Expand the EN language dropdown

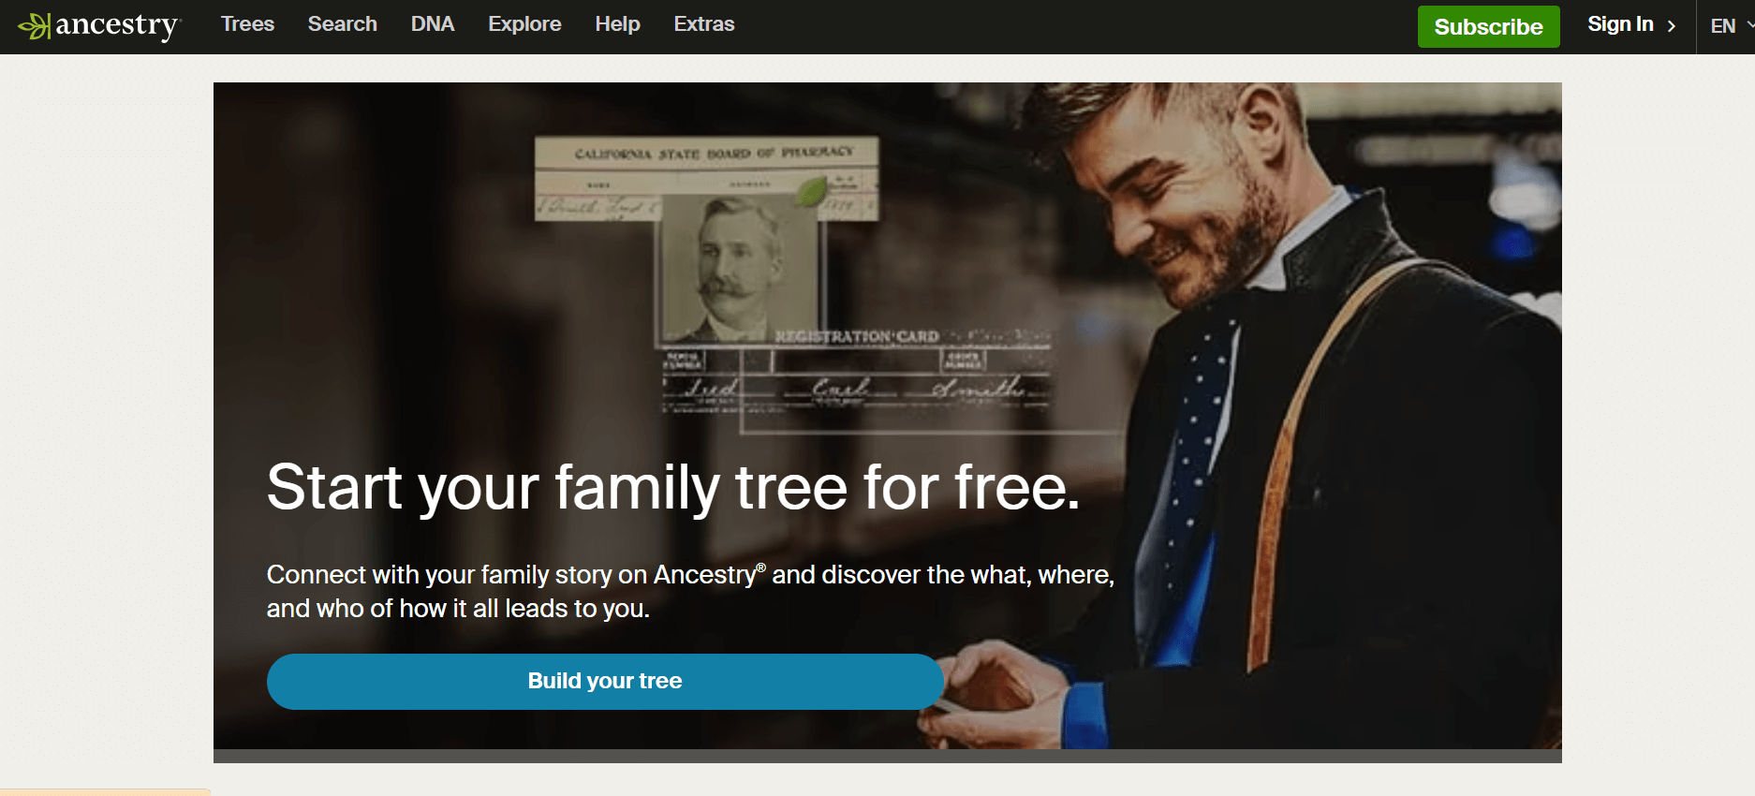tap(1731, 26)
